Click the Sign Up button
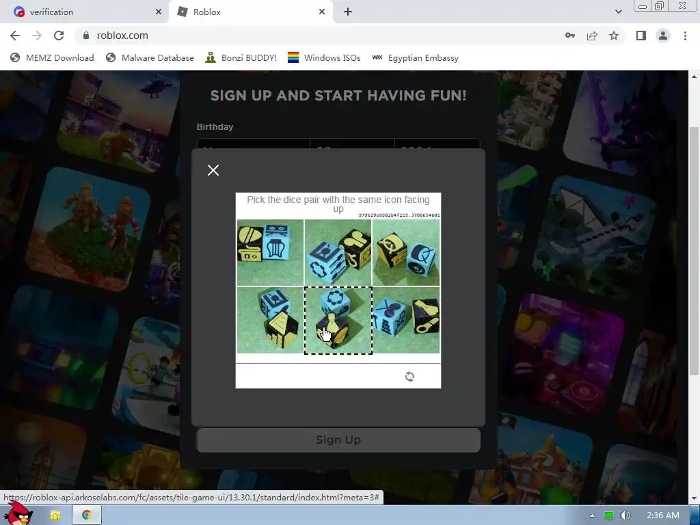 pyautogui.click(x=338, y=440)
